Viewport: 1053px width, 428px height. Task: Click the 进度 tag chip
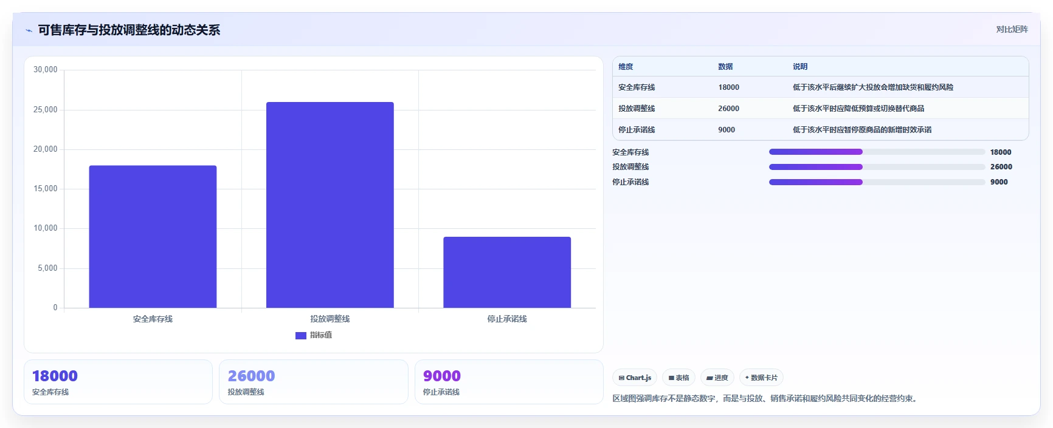tap(717, 378)
